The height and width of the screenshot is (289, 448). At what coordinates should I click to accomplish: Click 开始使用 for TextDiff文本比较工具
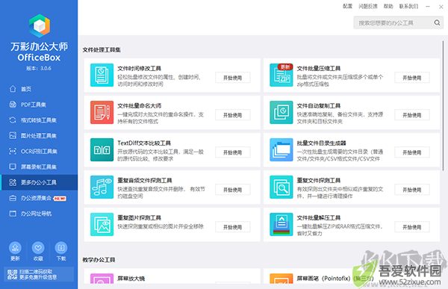click(x=232, y=152)
